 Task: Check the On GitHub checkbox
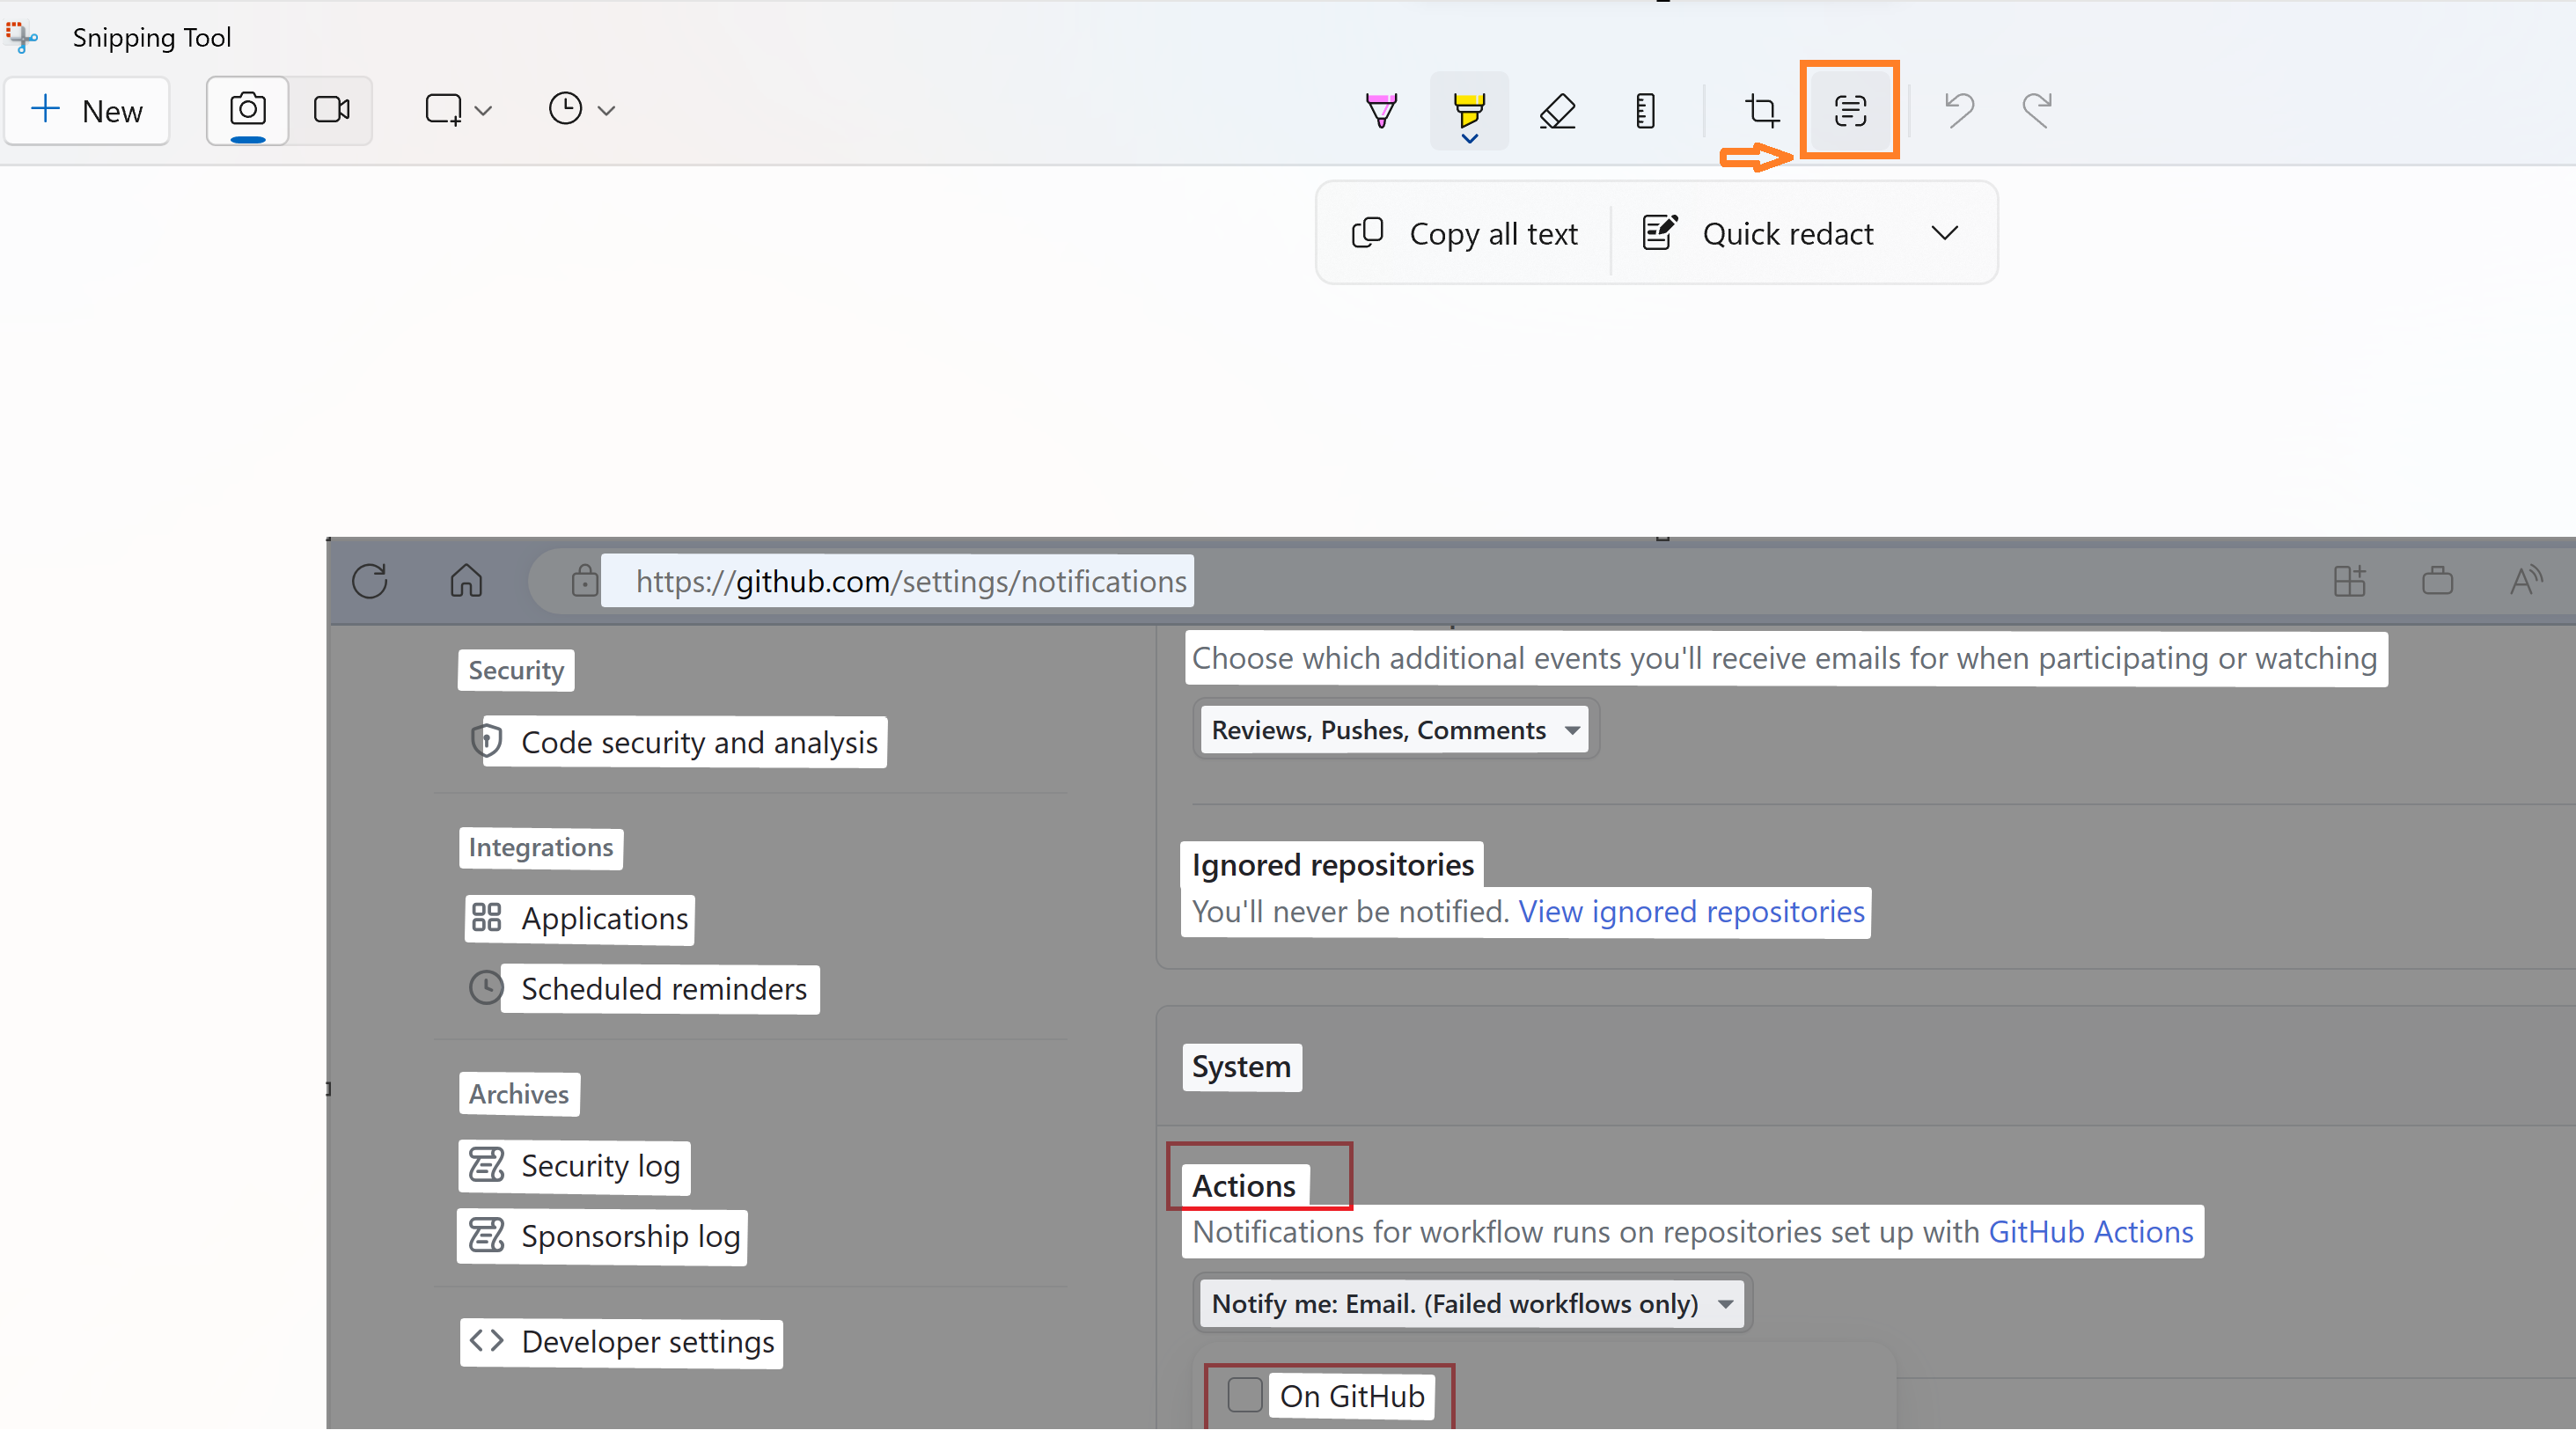coord(1244,1394)
